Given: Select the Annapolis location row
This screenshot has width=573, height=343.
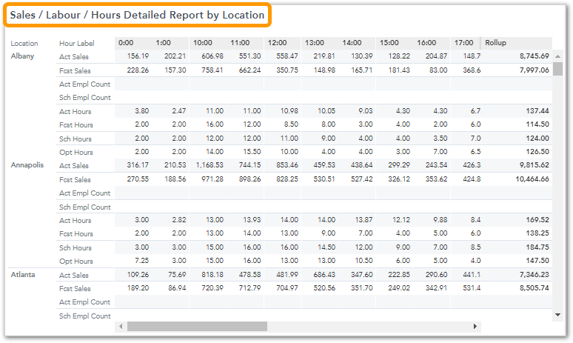Looking at the screenshot, I should tap(27, 165).
